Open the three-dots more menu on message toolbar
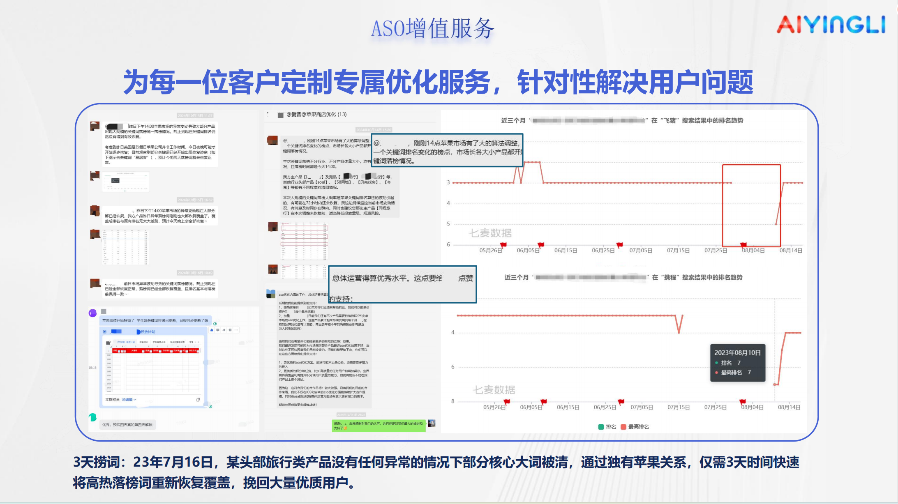 coord(236,330)
